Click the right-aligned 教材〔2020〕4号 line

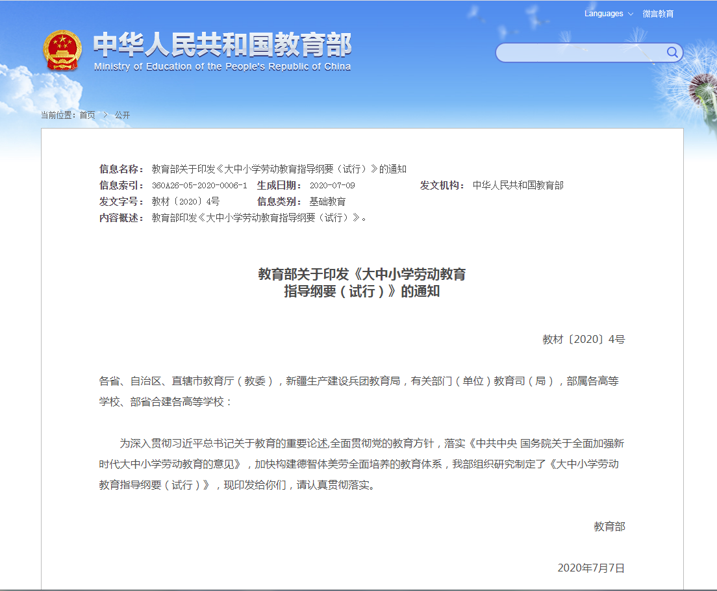click(x=583, y=340)
